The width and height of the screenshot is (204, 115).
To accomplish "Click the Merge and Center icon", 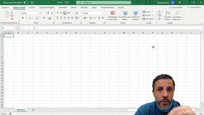I will [x=77, y=18].
